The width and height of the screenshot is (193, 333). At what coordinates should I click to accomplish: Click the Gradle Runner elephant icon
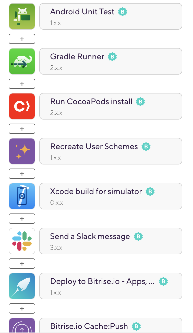(22, 61)
